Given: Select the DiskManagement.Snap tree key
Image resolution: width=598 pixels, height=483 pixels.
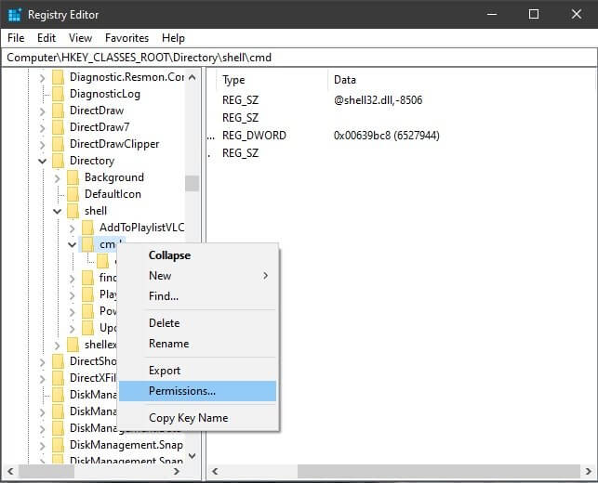Looking at the screenshot, I should coord(126,445).
